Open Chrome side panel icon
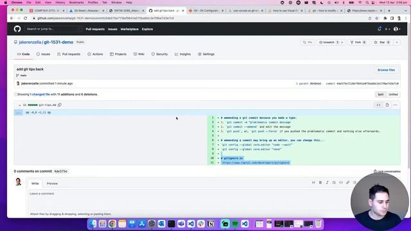This screenshot has height=231, width=411. [392, 19]
